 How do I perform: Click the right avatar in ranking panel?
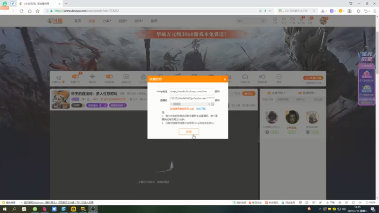pyautogui.click(x=312, y=117)
